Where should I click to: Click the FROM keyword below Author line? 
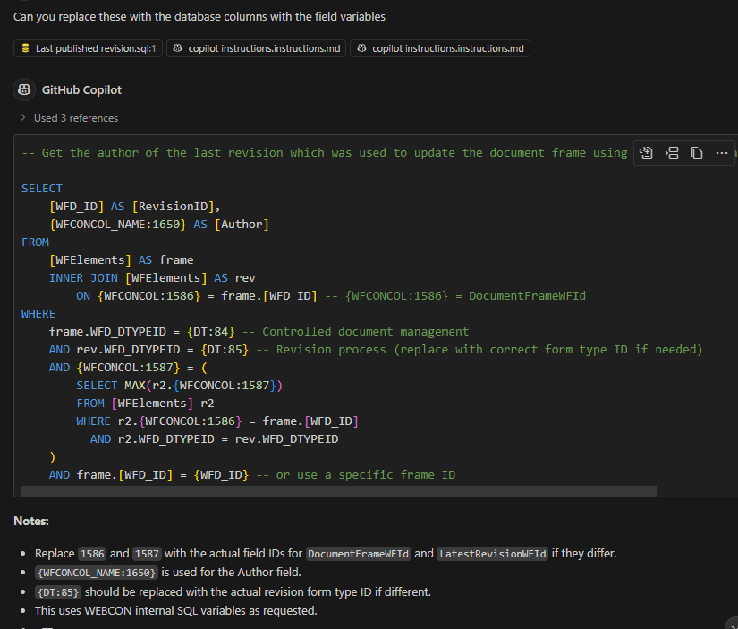click(35, 242)
